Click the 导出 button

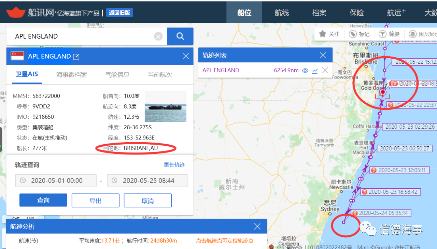pyautogui.click(x=96, y=201)
